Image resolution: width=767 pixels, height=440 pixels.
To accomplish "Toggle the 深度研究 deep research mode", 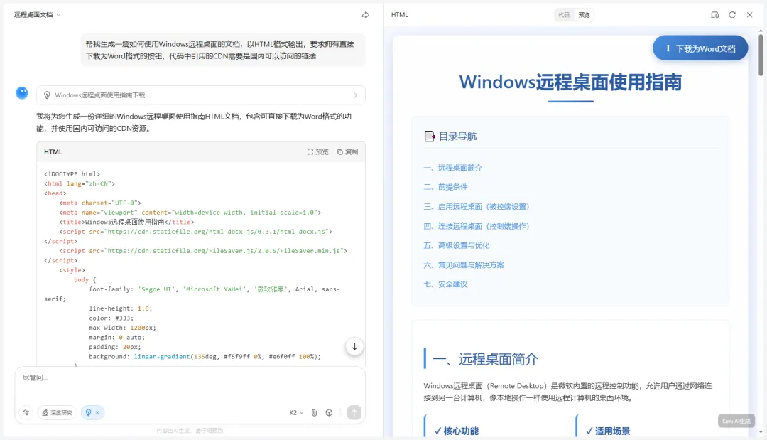I will coord(57,412).
